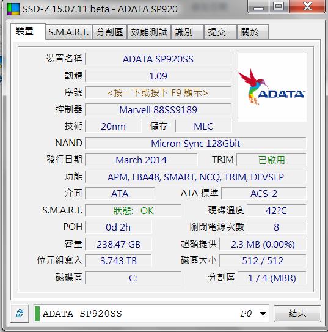Click the controller value Marvell 88SS9189

[x=158, y=109]
